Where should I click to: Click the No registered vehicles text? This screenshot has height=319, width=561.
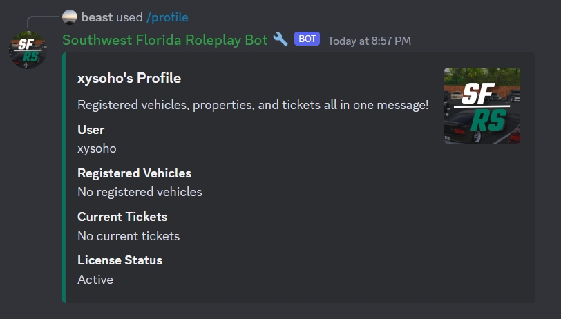140,192
